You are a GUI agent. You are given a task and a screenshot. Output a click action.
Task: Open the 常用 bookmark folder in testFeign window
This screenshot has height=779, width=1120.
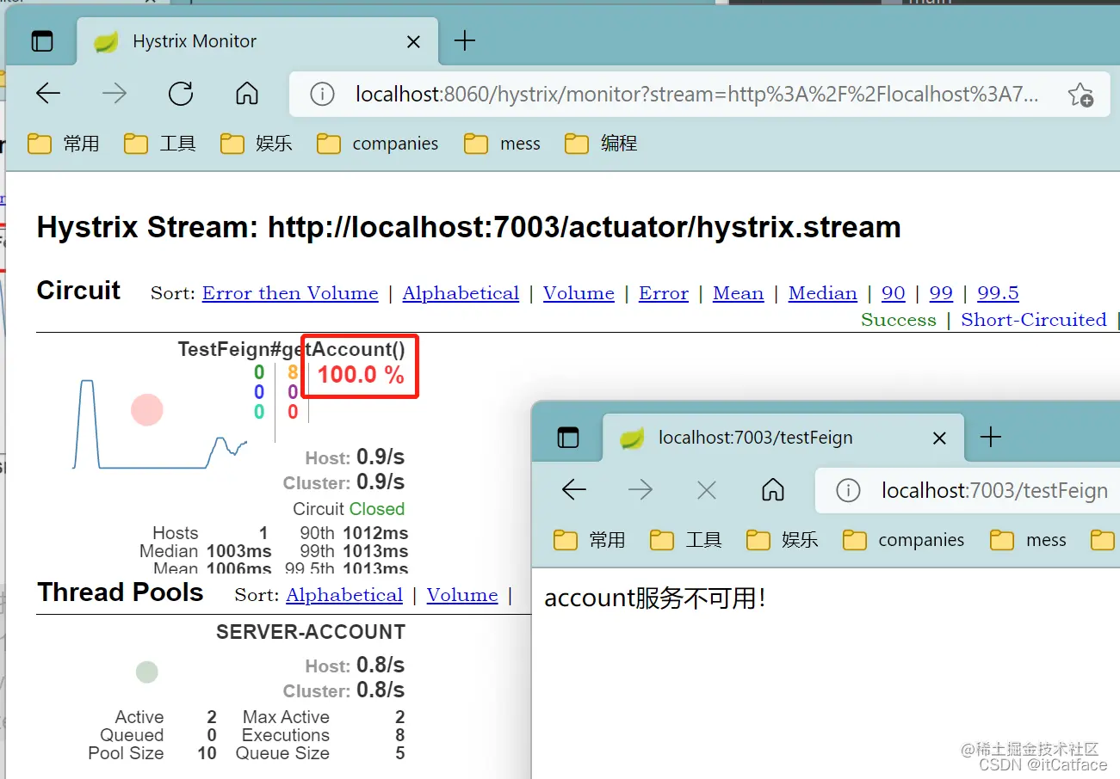point(590,540)
